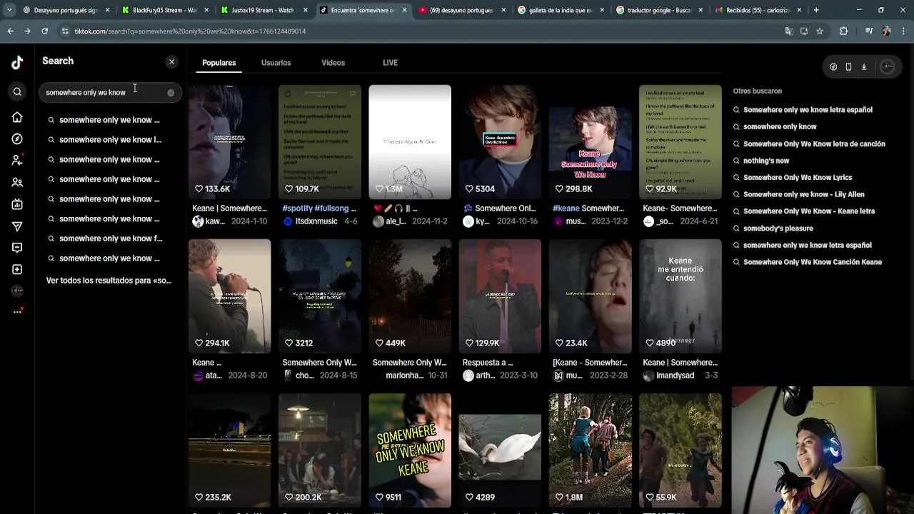Click the TikTok logo in the sidebar
This screenshot has height=514, width=914.
tap(17, 63)
